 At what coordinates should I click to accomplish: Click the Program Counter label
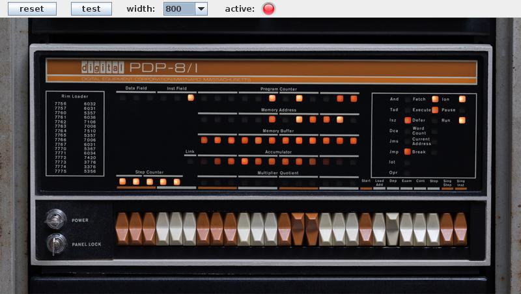coord(279,89)
